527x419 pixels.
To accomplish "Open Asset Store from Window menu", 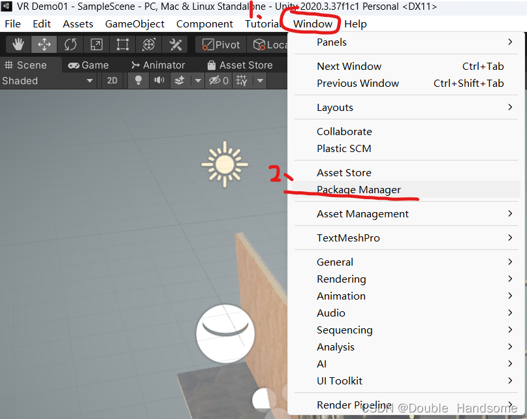I will point(406,172).
